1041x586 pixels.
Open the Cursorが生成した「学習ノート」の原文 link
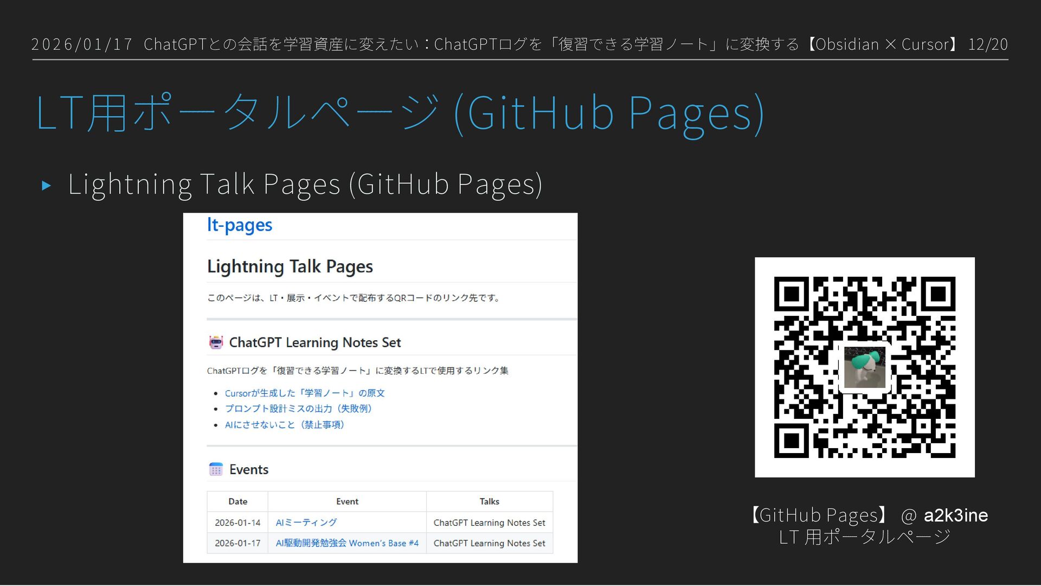point(304,393)
